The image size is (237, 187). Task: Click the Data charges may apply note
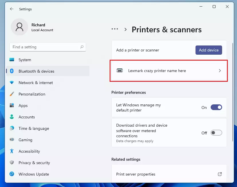[x=135, y=141]
